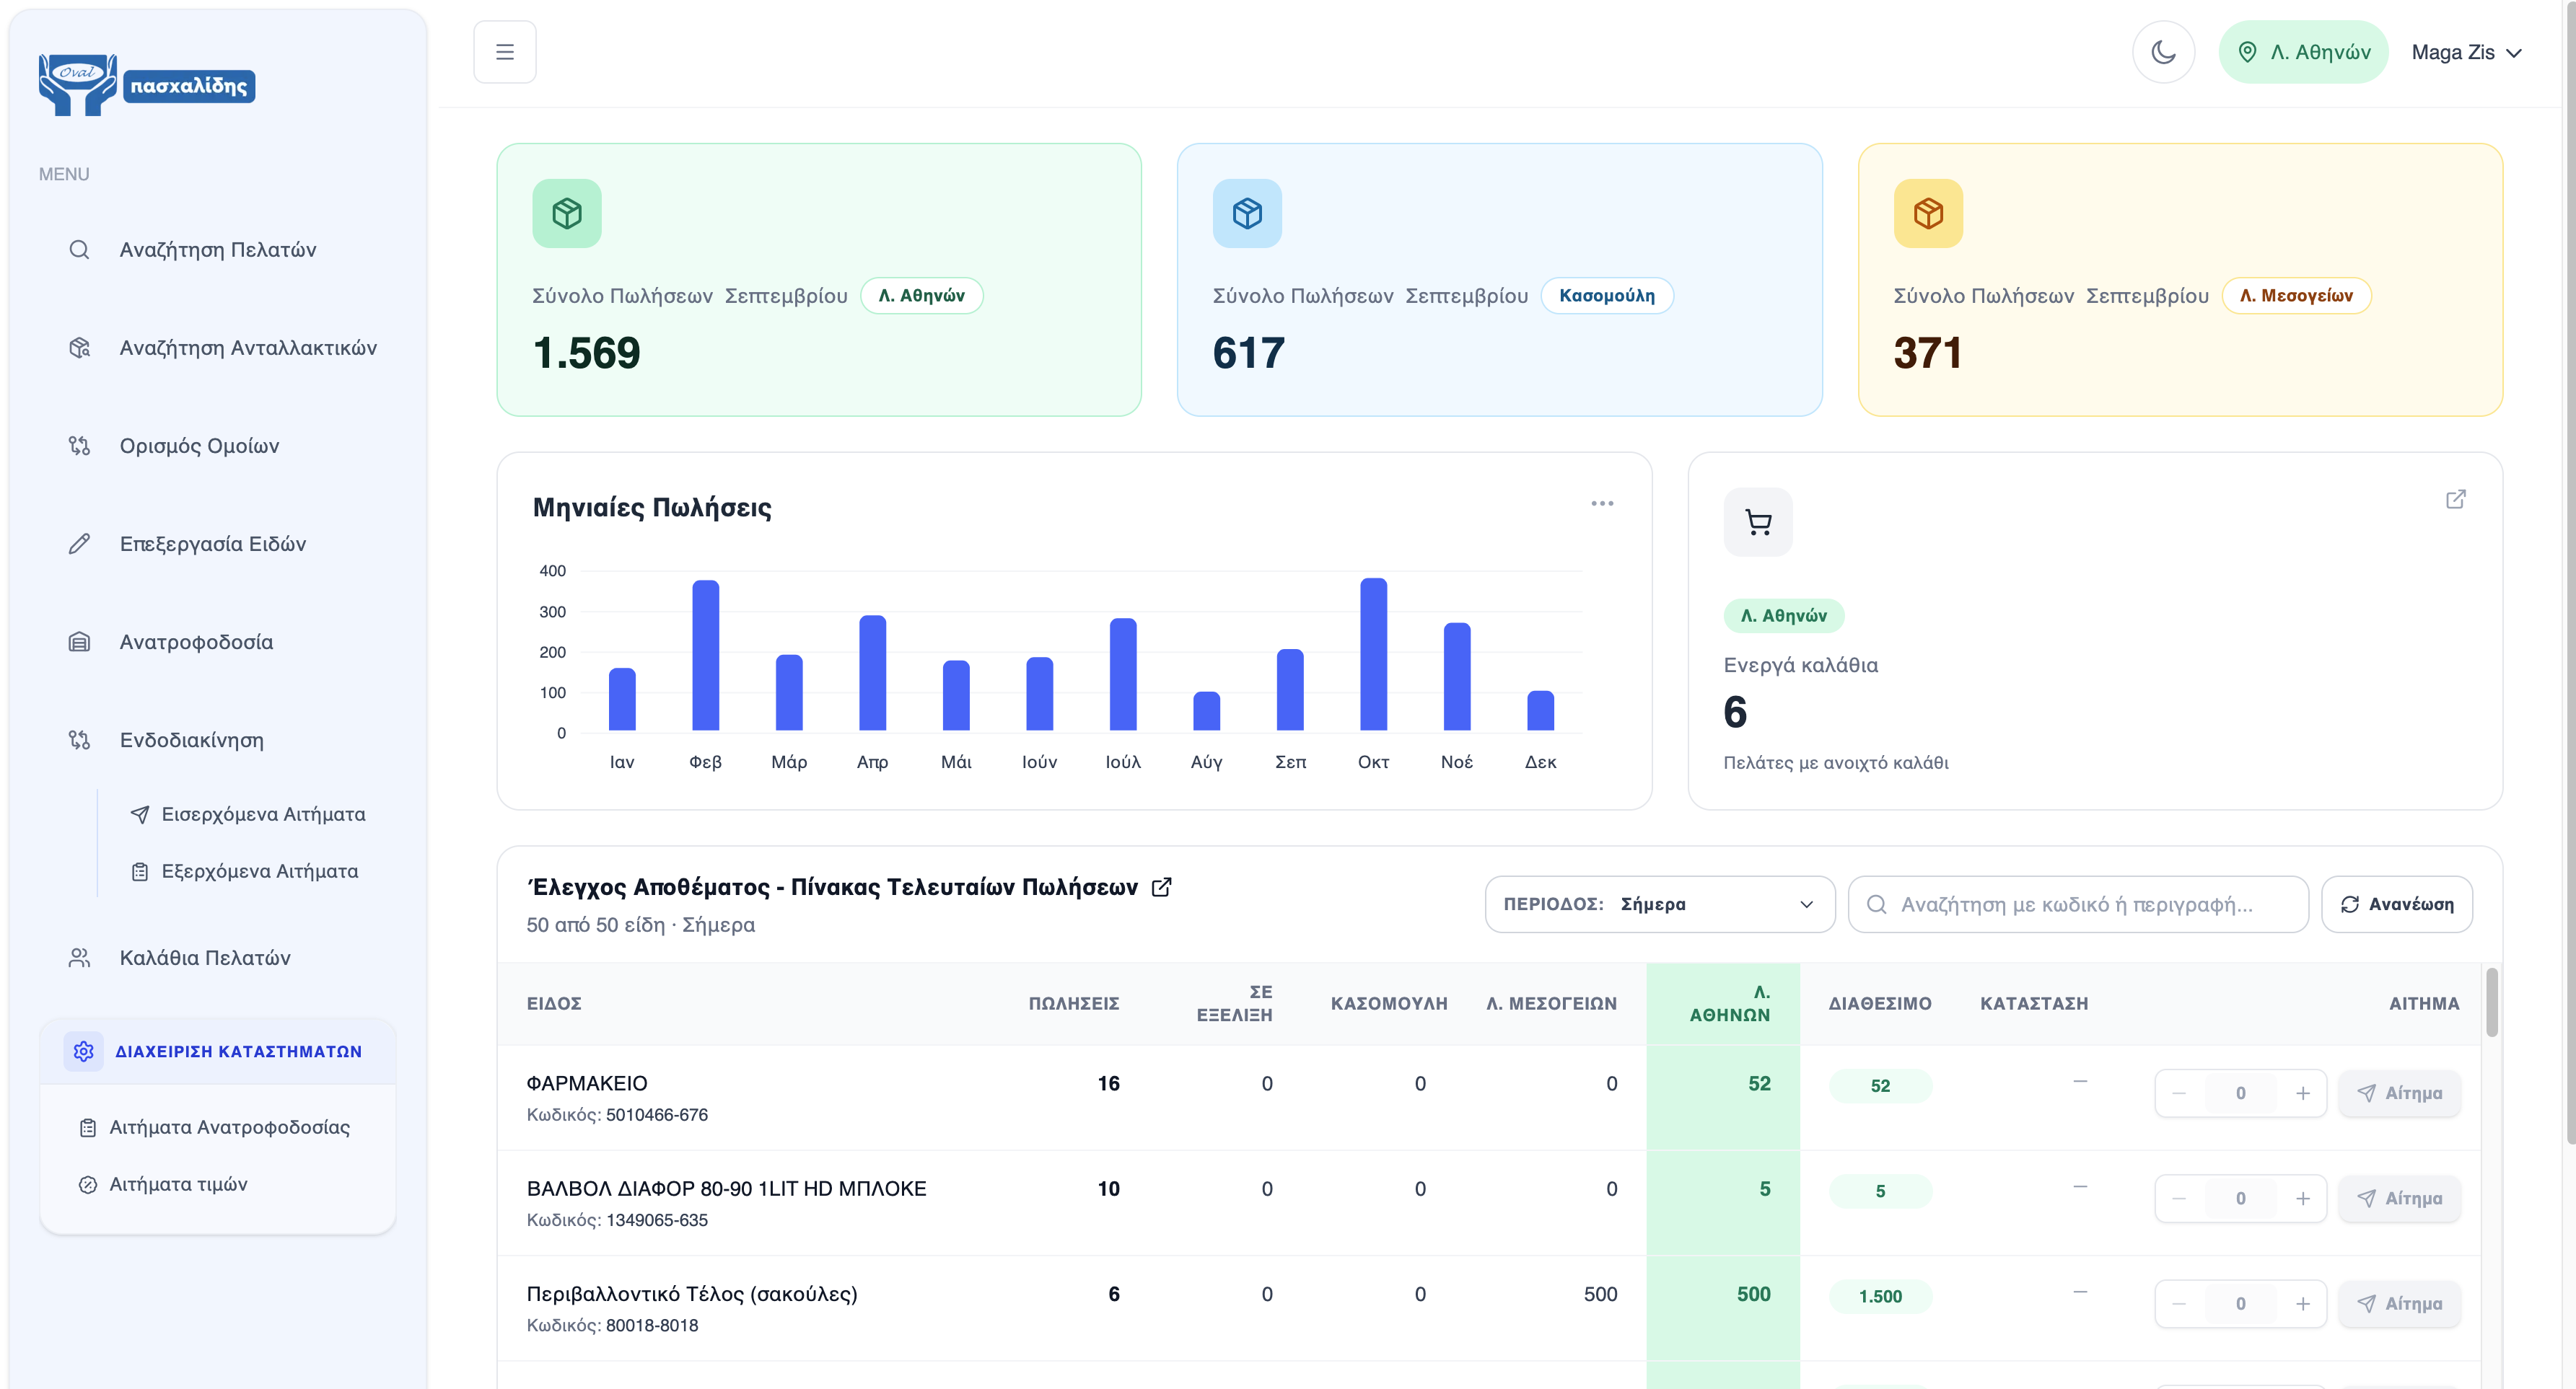
Task: Click the ΠΩΛΗΣΕΙΣ column header
Action: 1074,1003
